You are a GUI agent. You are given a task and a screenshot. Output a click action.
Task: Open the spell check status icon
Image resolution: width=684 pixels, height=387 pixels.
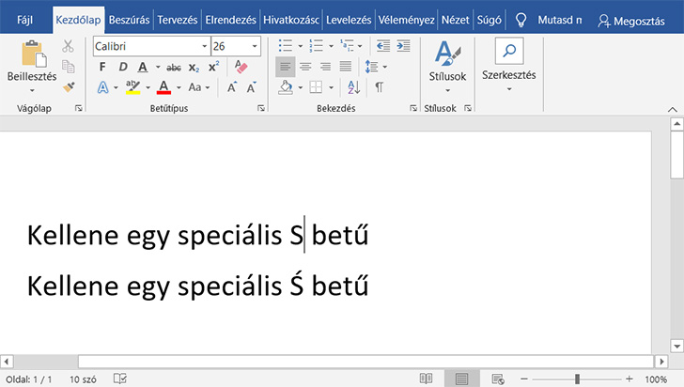pyautogui.click(x=120, y=378)
